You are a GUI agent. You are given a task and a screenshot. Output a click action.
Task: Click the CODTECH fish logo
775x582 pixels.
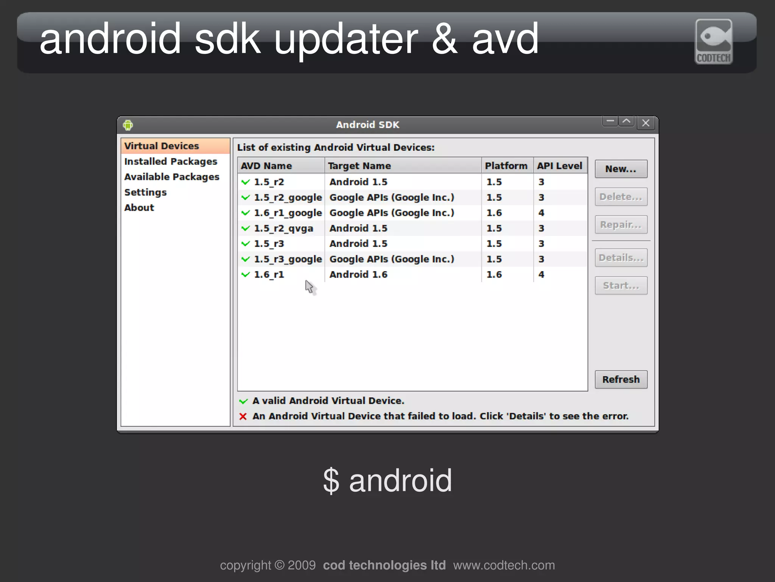pos(714,42)
